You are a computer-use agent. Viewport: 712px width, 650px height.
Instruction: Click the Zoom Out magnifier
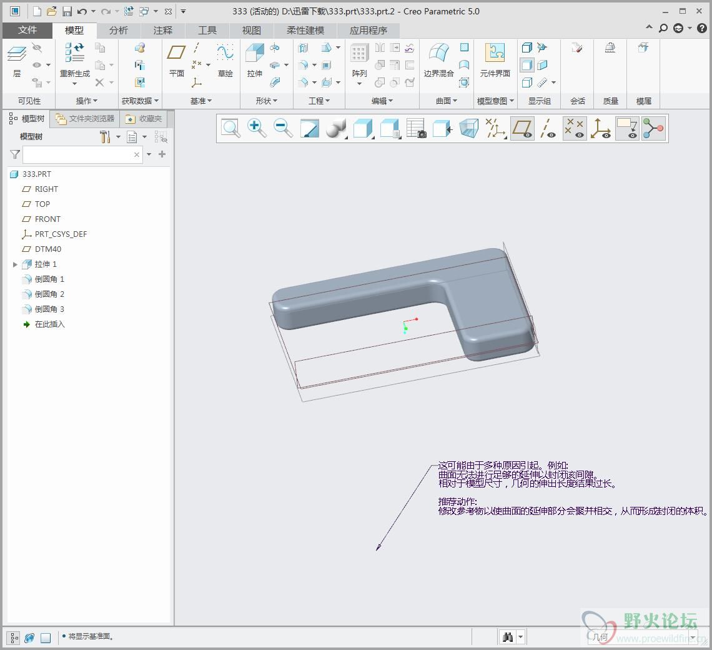pos(283,129)
